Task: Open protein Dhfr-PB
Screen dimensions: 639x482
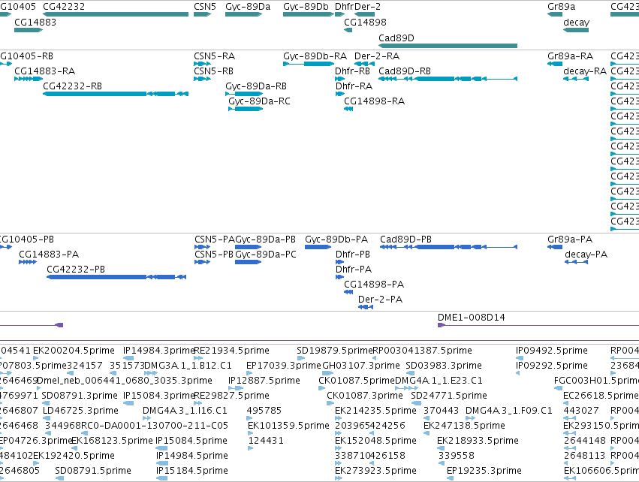Action: click(x=353, y=255)
